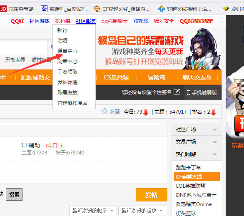
Task: Click the 脑残体 link
Action: (141, 21)
